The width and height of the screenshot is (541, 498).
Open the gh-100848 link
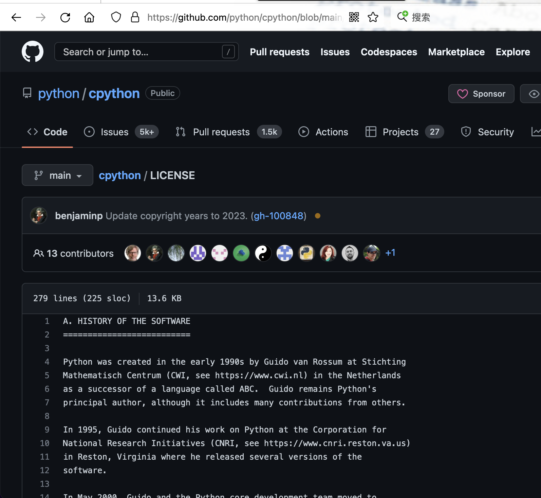279,216
